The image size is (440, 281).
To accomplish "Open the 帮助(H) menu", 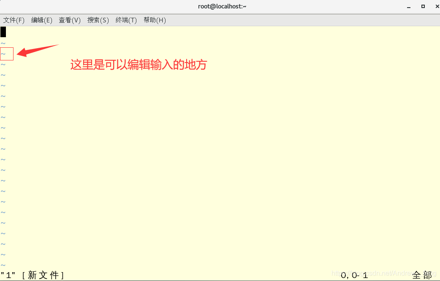I will coord(155,20).
